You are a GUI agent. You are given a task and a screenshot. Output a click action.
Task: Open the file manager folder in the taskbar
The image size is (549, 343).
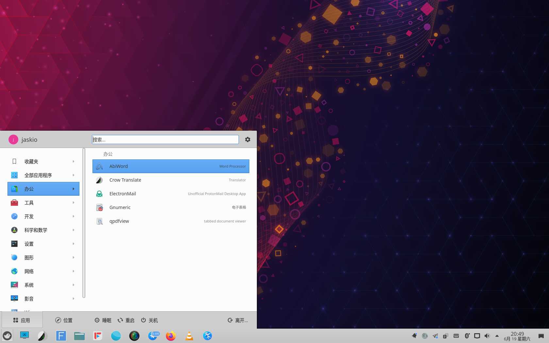[x=79, y=336]
